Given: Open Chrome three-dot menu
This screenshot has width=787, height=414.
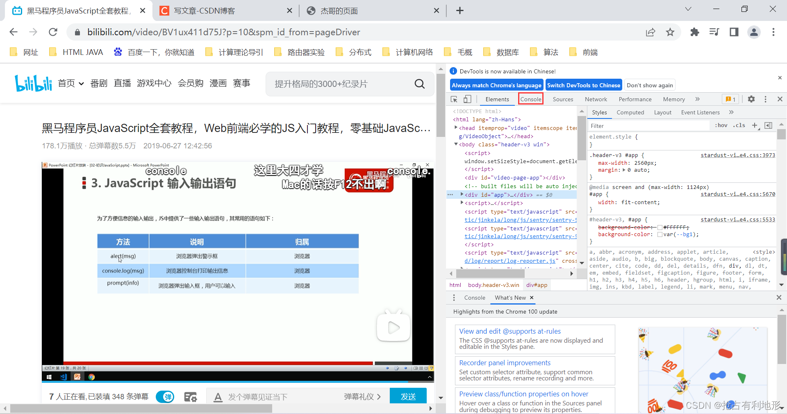Looking at the screenshot, I should [773, 32].
